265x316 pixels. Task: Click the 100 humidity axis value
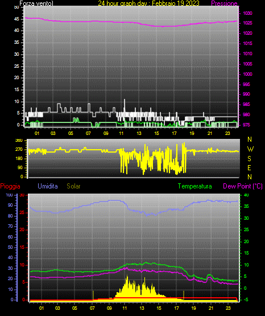click(x=10, y=195)
